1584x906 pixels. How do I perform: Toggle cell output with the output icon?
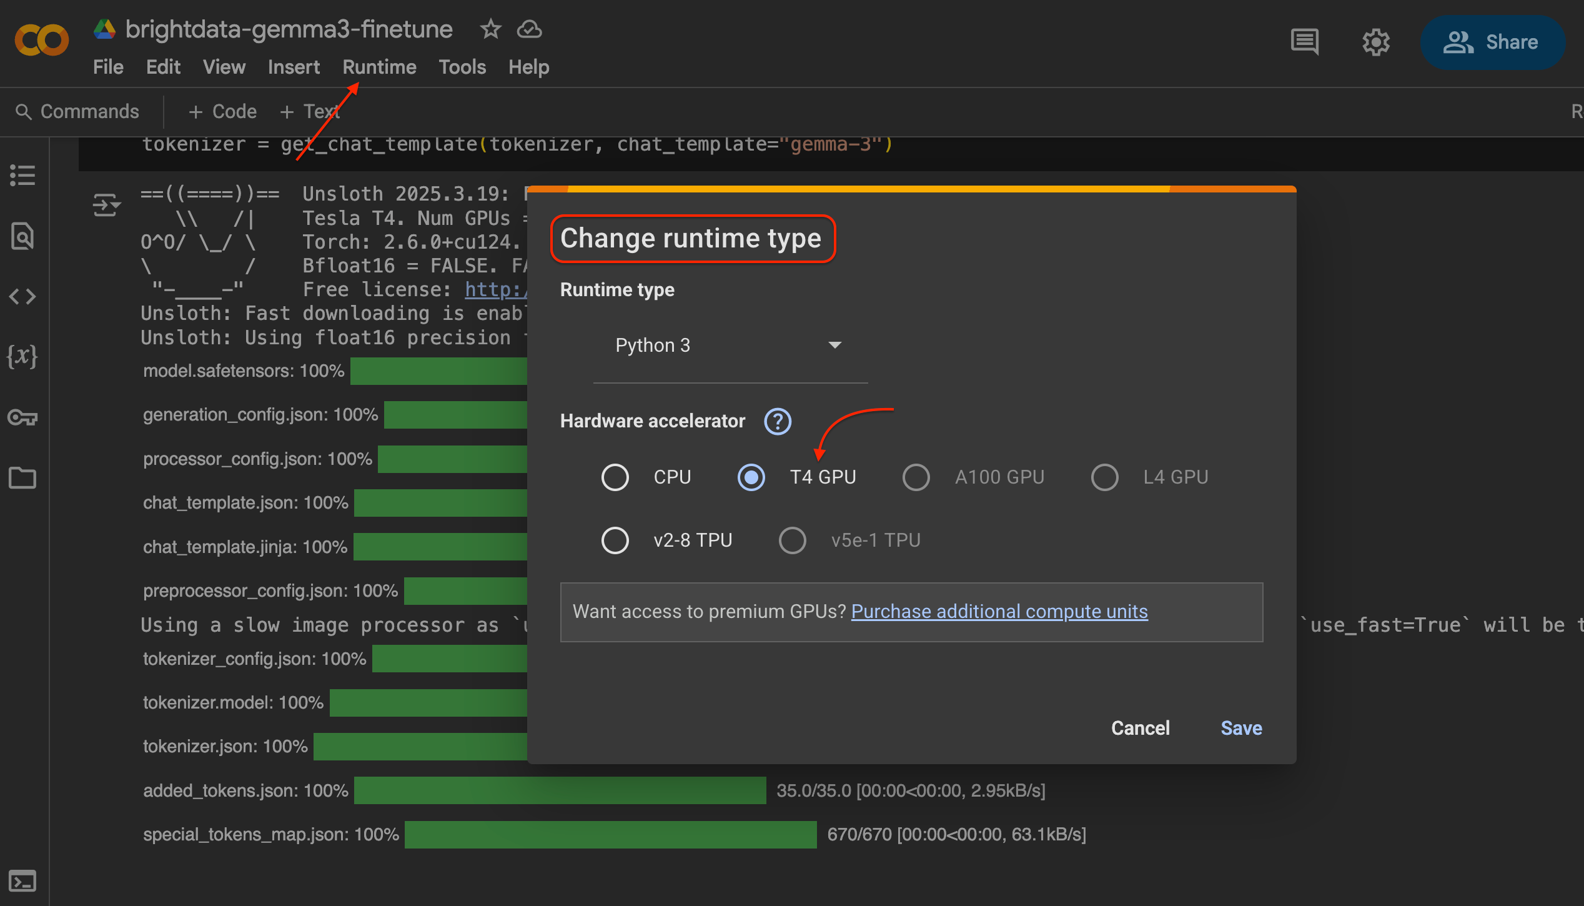pyautogui.click(x=106, y=205)
